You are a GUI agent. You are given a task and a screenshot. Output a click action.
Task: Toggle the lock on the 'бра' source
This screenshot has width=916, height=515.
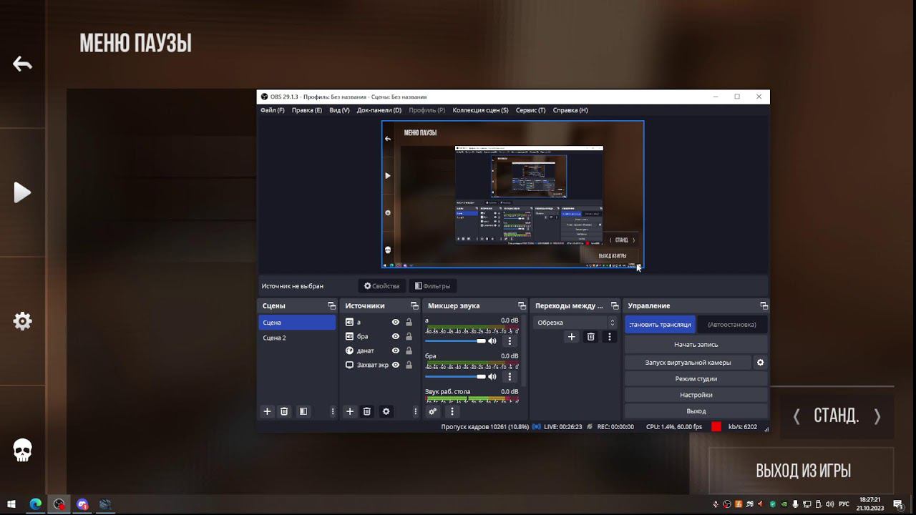pos(409,336)
